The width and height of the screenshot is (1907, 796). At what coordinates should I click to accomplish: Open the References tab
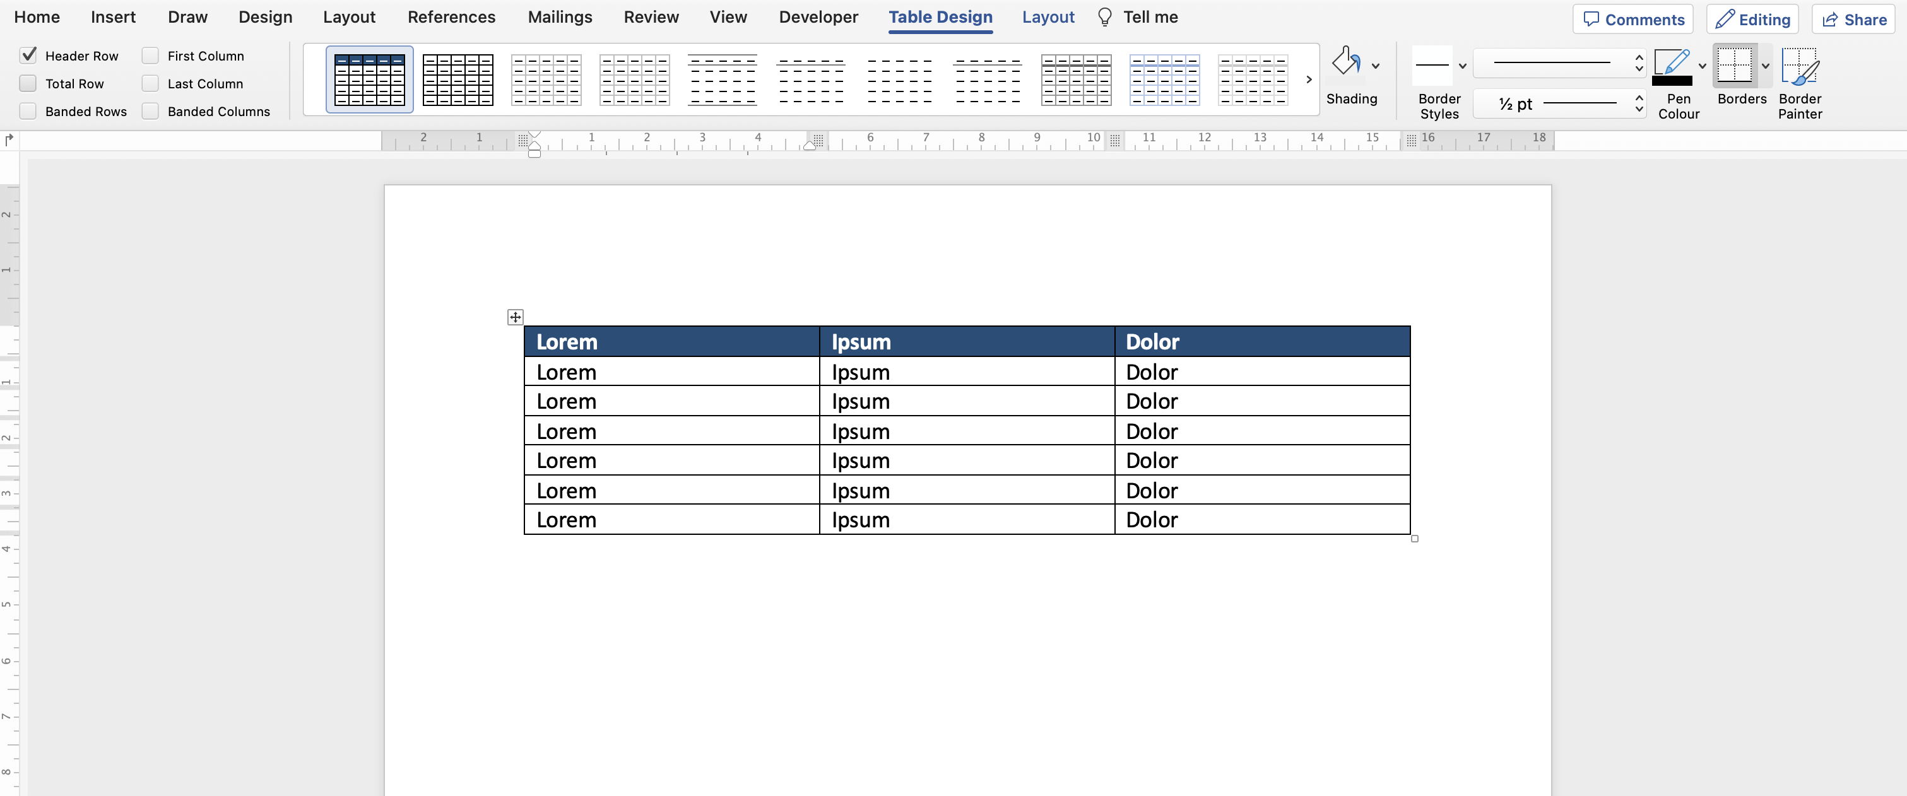pyautogui.click(x=452, y=17)
